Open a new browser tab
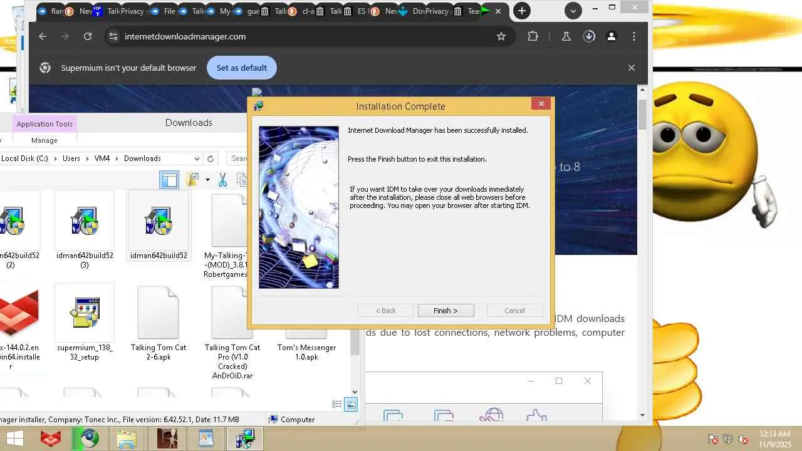Viewport: 802px width, 451px height. tap(521, 11)
